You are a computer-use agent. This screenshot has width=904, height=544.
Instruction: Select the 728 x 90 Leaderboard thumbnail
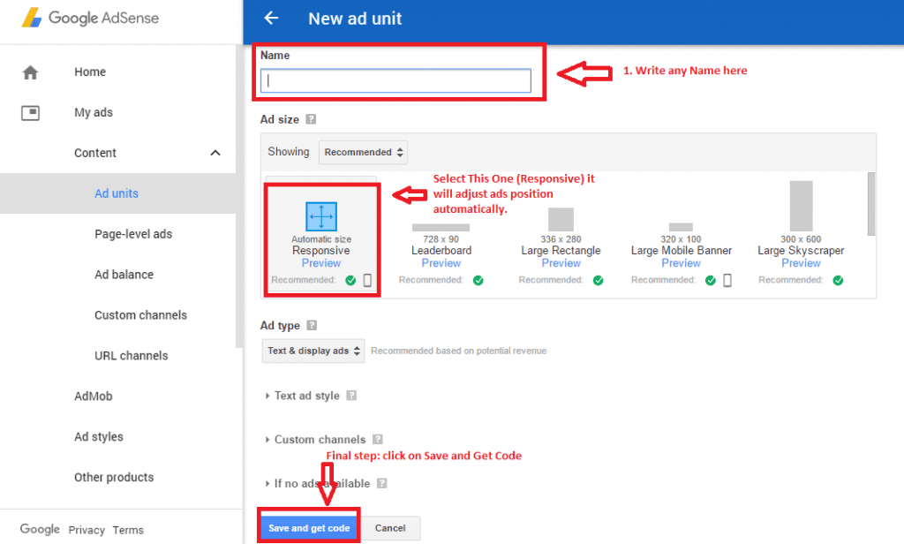coord(441,227)
